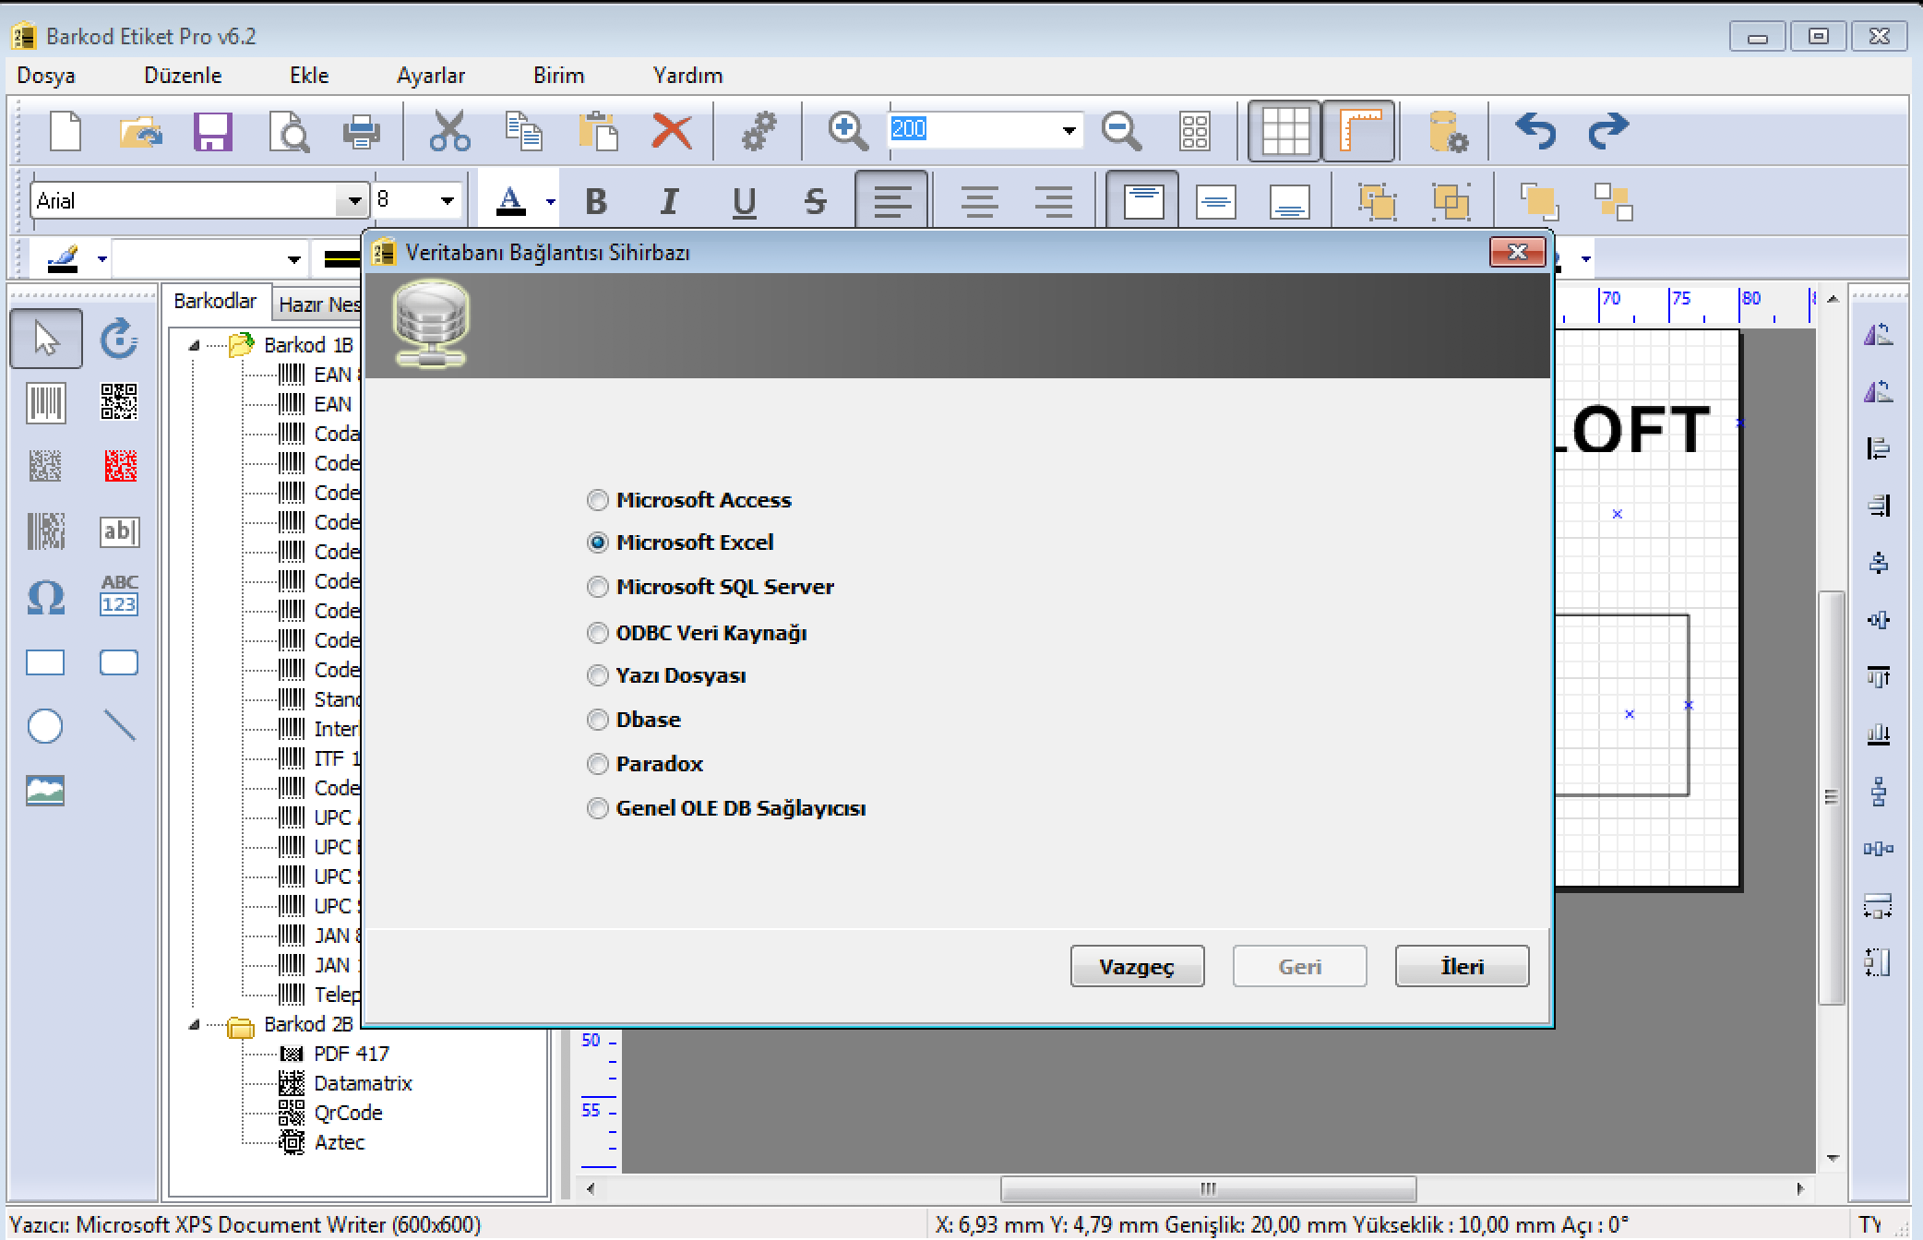Screen dimensions: 1923x1240
Task: Redo the last action
Action: 1608,131
